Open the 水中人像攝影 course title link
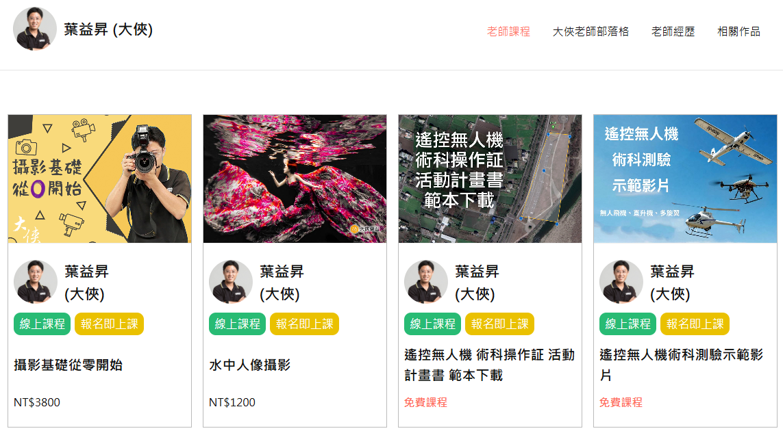 point(249,365)
